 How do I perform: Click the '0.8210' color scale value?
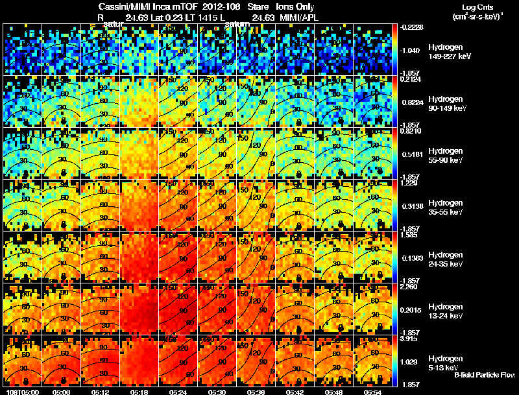[x=411, y=131]
